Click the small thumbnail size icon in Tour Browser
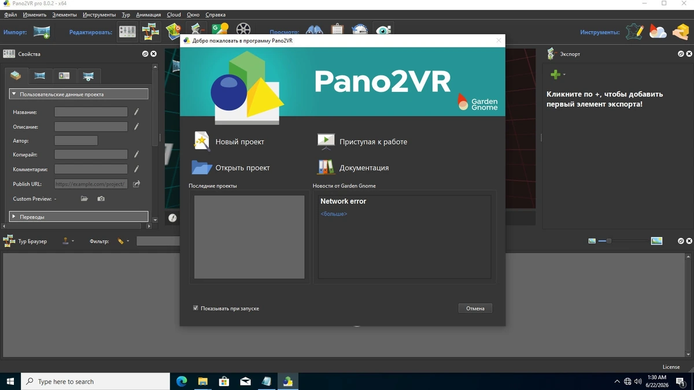The image size is (694, 390). [592, 241]
